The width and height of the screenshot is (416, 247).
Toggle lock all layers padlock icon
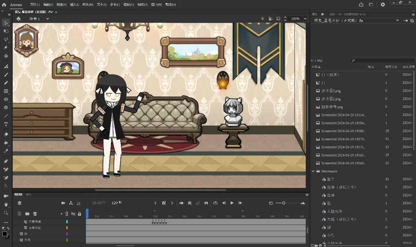(80, 214)
